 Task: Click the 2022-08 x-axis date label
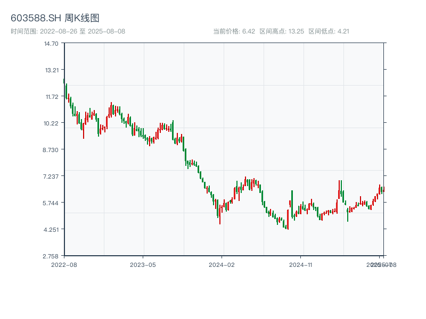64,264
